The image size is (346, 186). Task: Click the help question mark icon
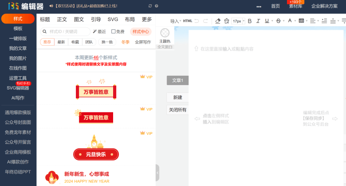point(157,6)
